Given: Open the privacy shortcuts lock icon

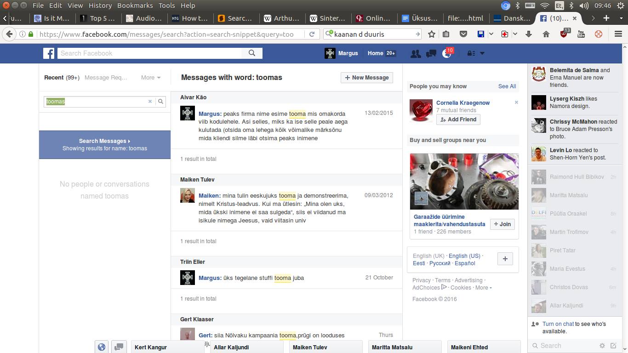Looking at the screenshot, I should tap(471, 53).
